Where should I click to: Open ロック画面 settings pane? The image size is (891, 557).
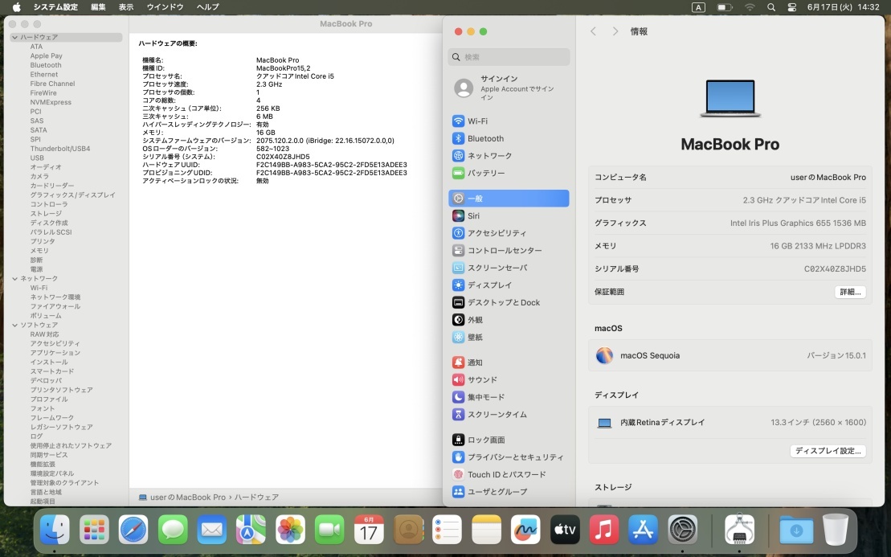pyautogui.click(x=509, y=440)
